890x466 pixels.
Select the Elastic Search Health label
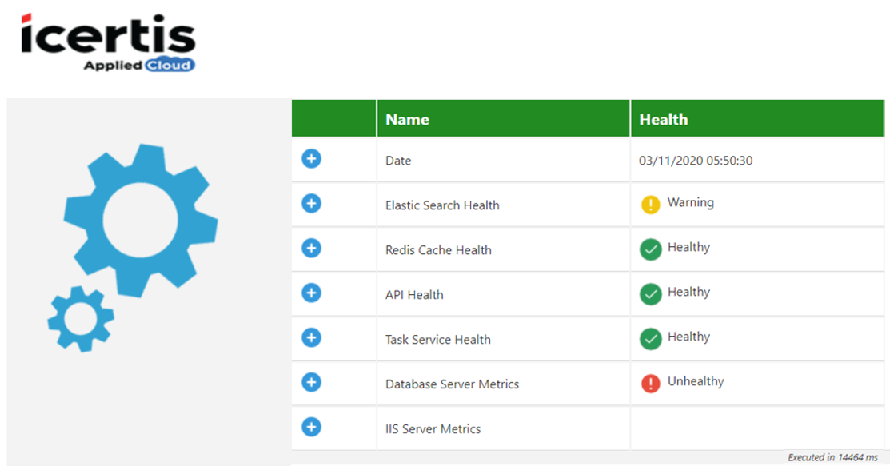[442, 205]
